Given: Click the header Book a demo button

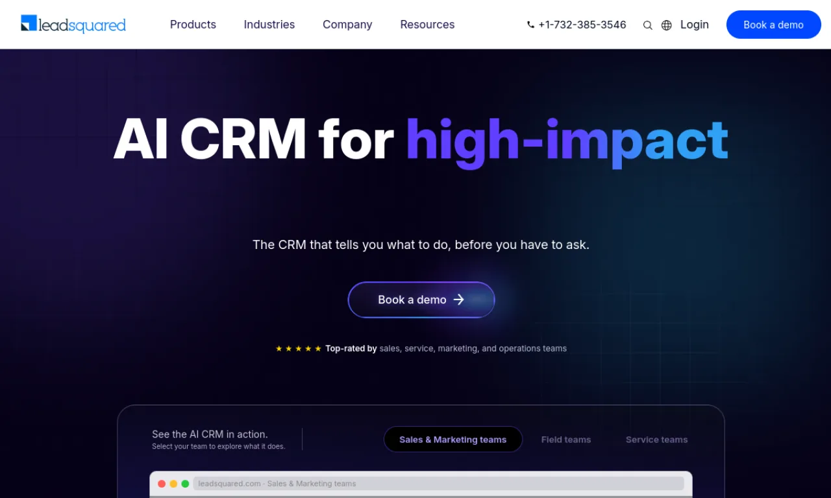Looking at the screenshot, I should (x=773, y=25).
